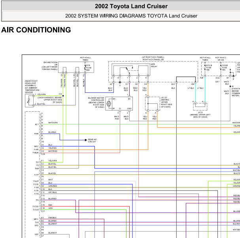Click the "GRY" wire label below D22
Screen dimensions: 240x238
pos(217,82)
